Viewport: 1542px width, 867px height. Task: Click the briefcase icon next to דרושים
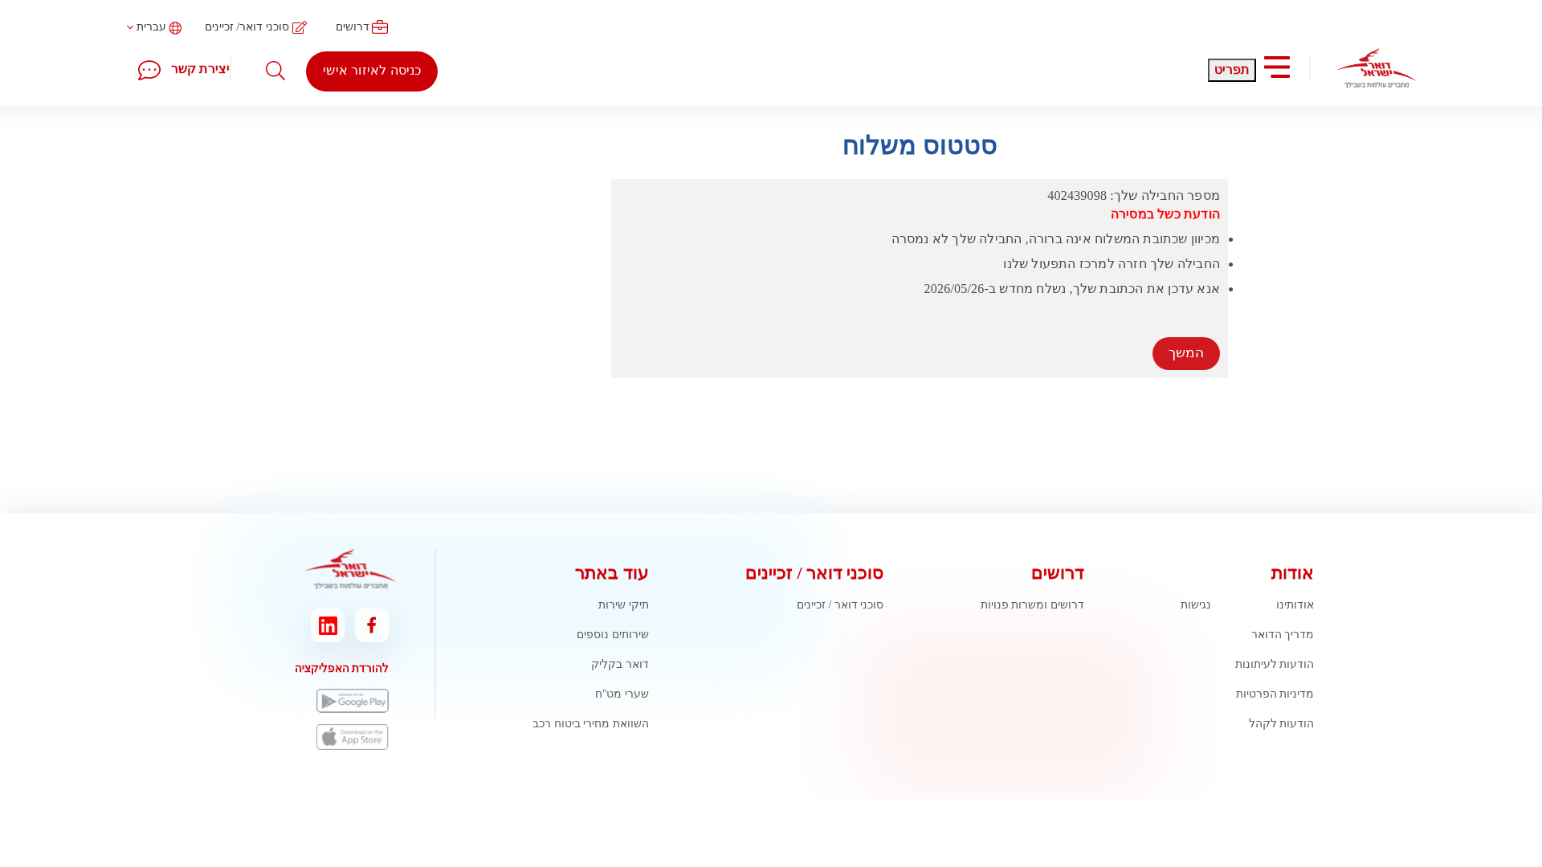(380, 27)
